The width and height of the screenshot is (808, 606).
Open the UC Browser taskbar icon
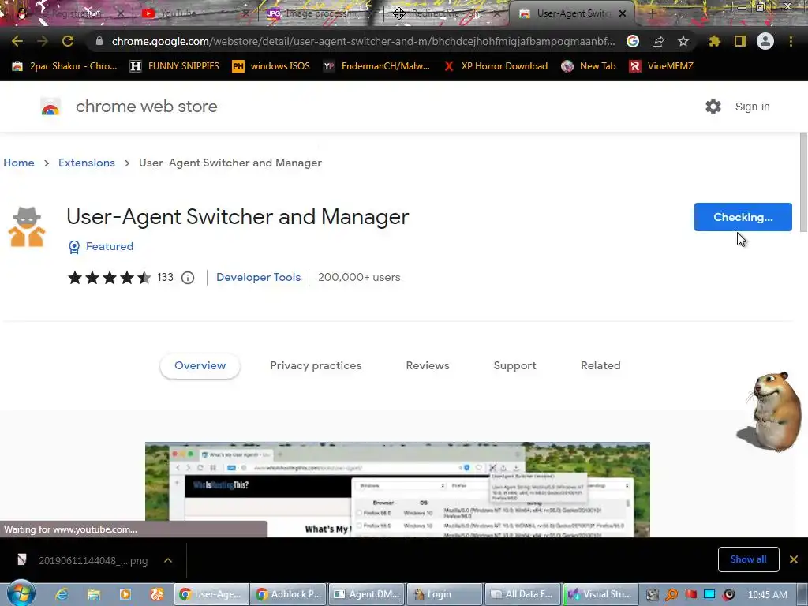click(157, 594)
